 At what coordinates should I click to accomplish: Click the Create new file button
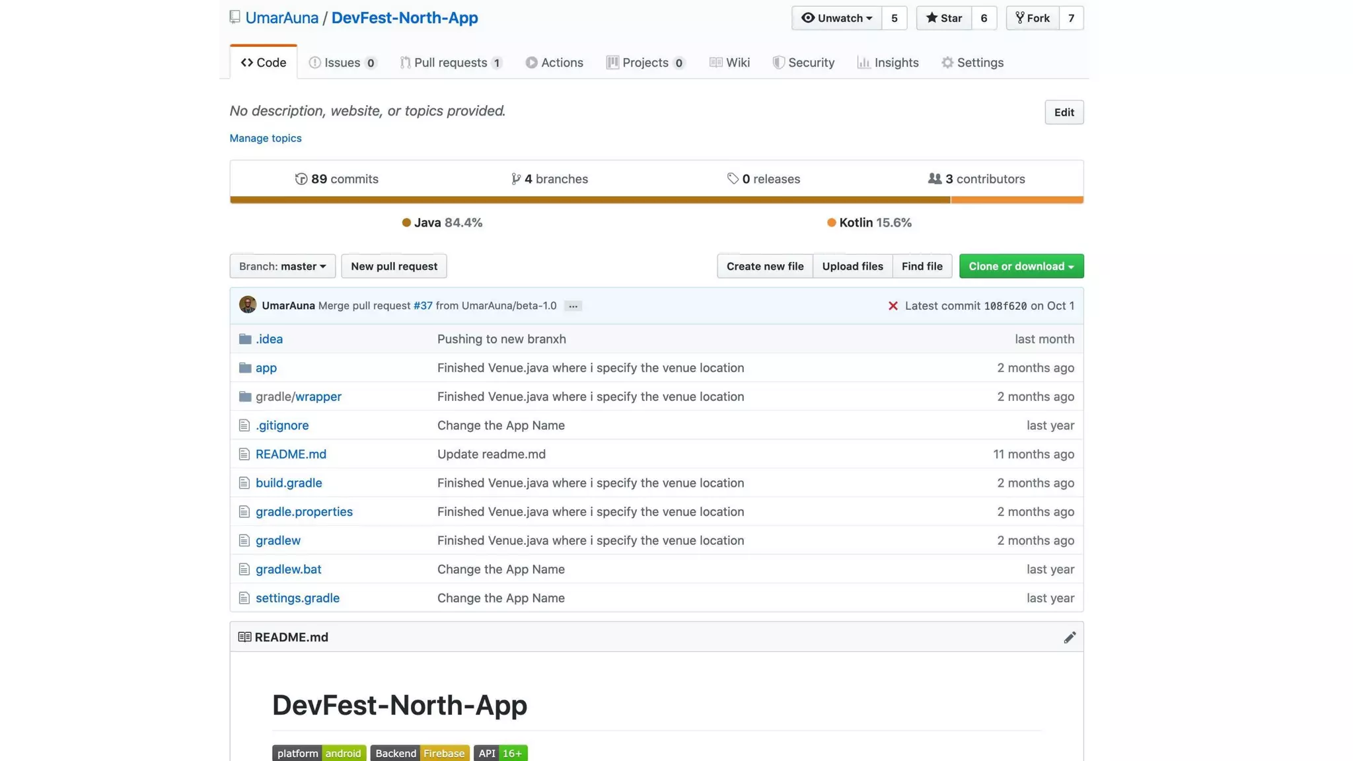tap(764, 266)
